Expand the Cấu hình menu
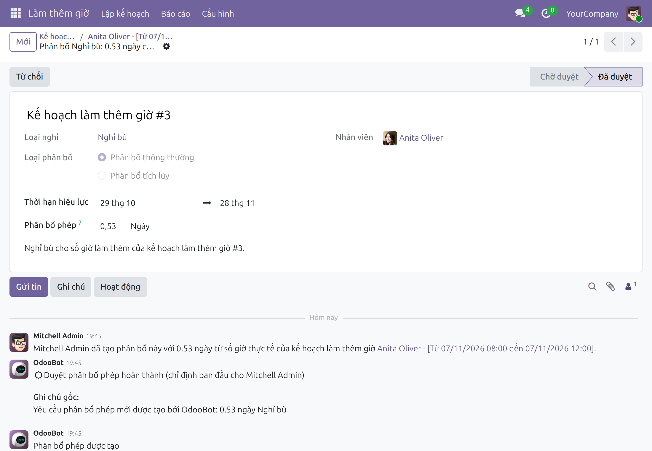Viewport: 652px width, 451px height. tap(218, 14)
